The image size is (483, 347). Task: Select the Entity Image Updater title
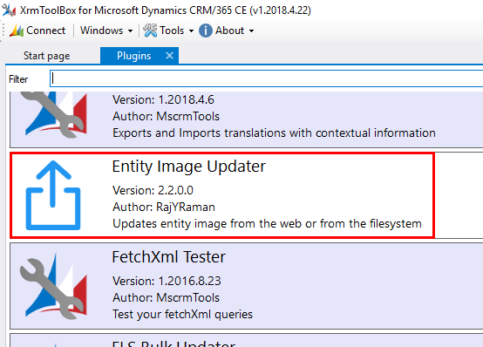(189, 167)
